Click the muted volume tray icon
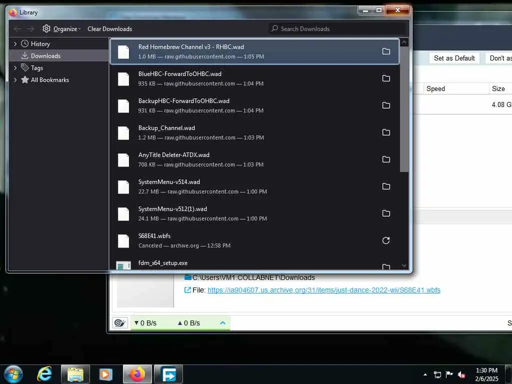The image size is (512, 384). pos(461,374)
